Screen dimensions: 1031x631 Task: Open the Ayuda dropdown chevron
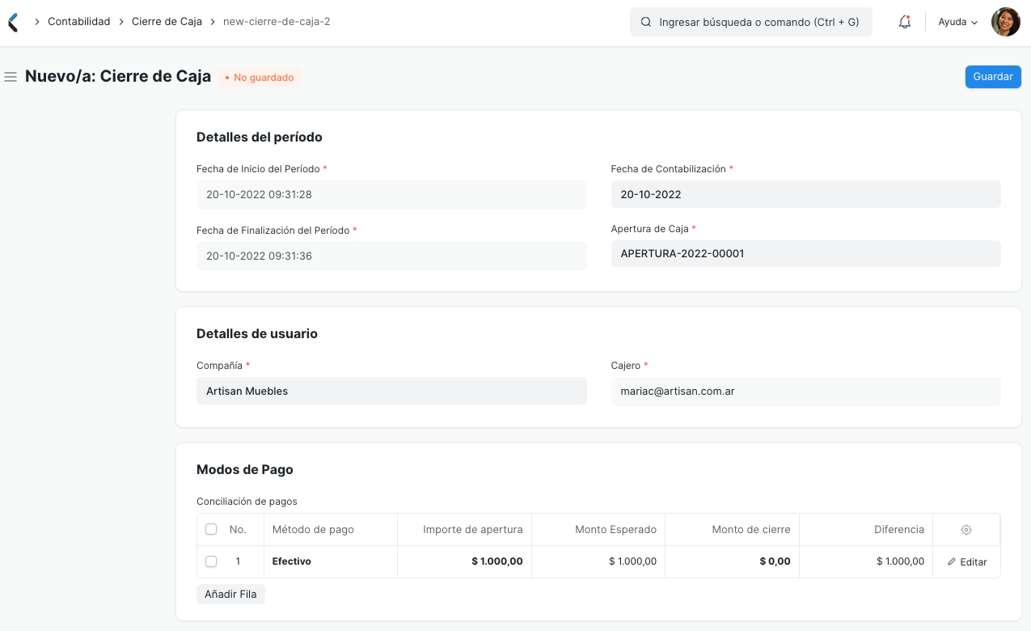pyautogui.click(x=974, y=23)
